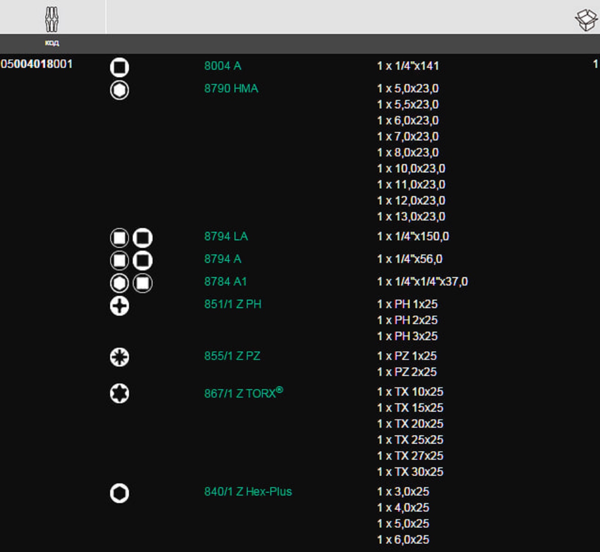Select the text 1 x 1/4"x1/4"x37,0
This screenshot has height=552, width=600.
coord(422,281)
